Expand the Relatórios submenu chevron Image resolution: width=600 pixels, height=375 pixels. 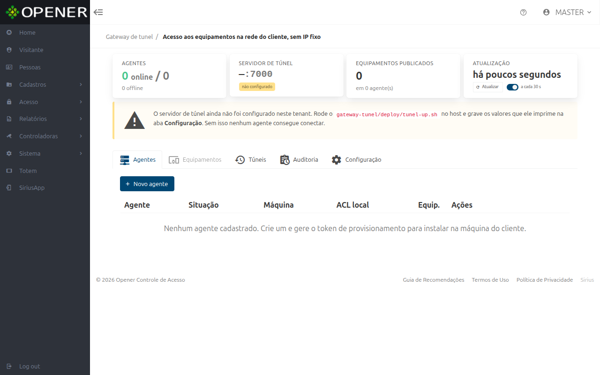tap(81, 119)
